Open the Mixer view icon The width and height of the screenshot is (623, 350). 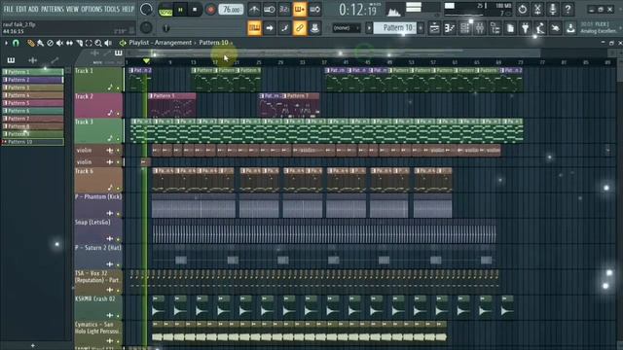480,28
